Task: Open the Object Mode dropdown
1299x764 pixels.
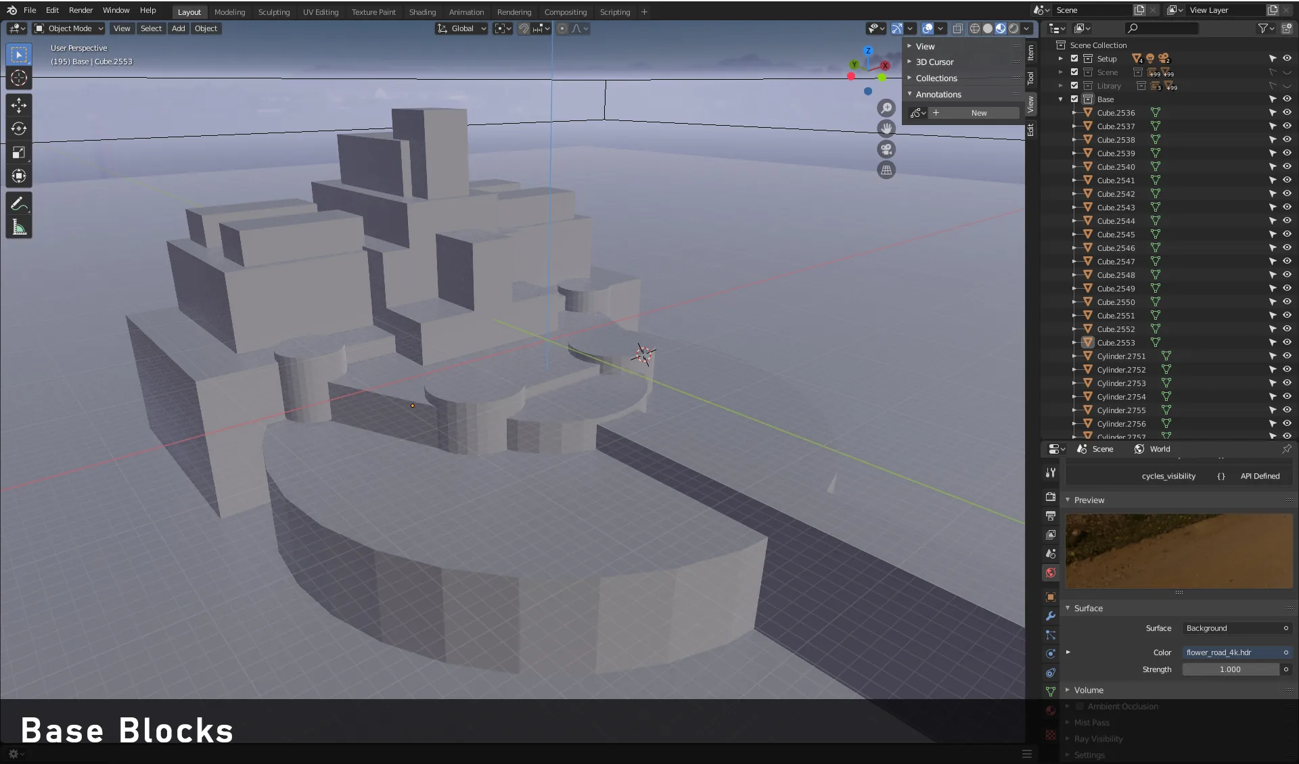Action: (69, 28)
